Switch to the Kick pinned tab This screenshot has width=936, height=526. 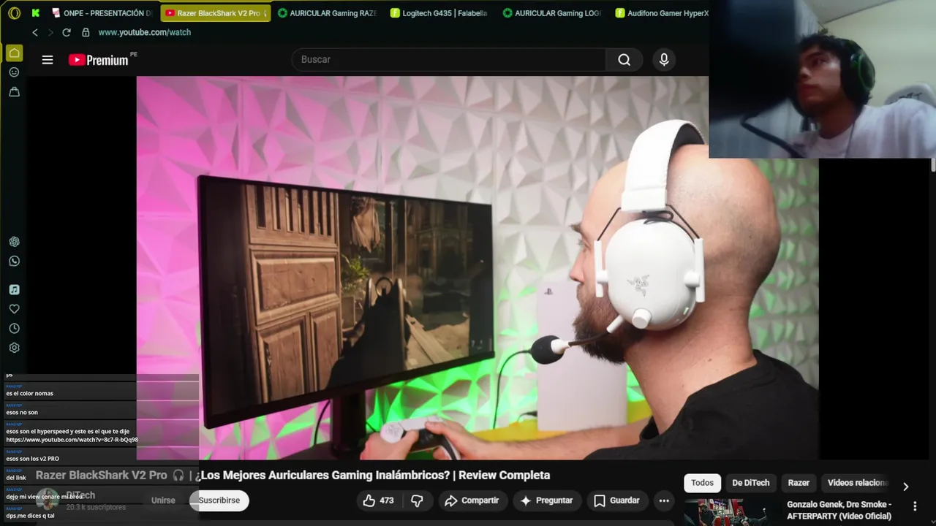click(x=35, y=13)
